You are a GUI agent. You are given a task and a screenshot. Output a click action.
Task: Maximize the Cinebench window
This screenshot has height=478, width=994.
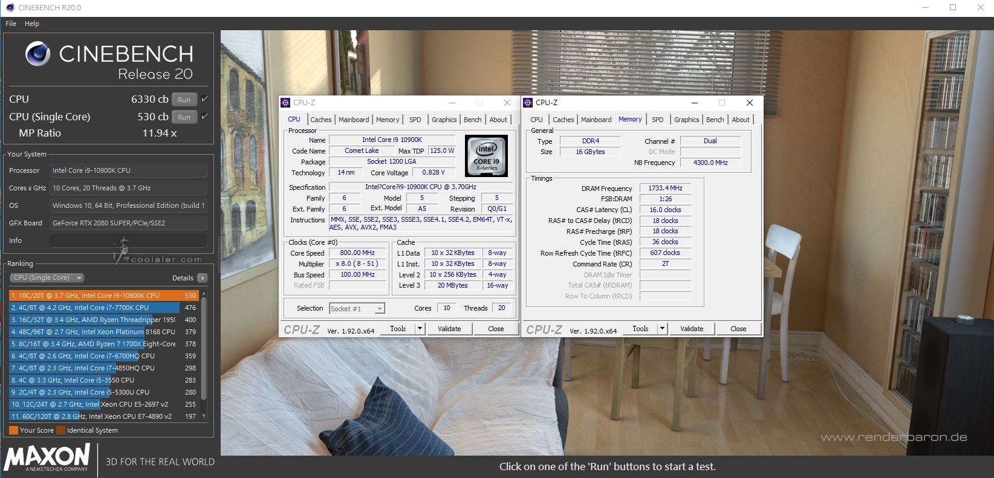[x=953, y=8]
